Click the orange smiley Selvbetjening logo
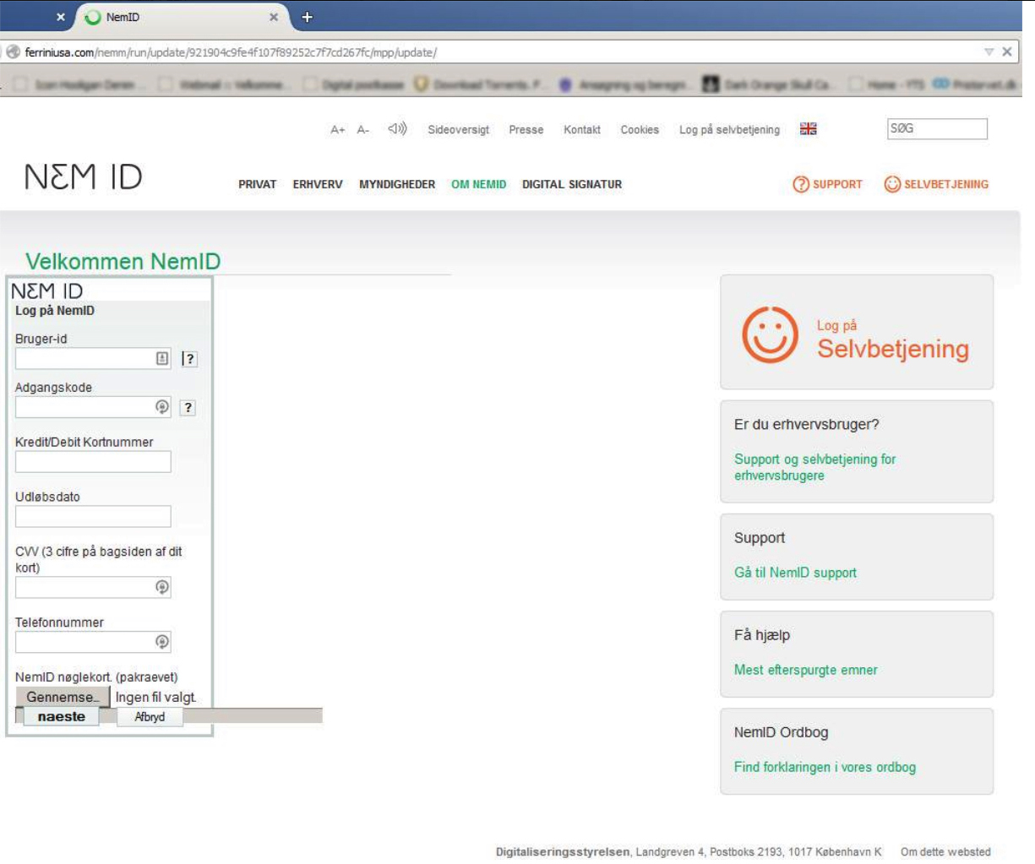Screen dimensions: 1035x864 coord(770,334)
